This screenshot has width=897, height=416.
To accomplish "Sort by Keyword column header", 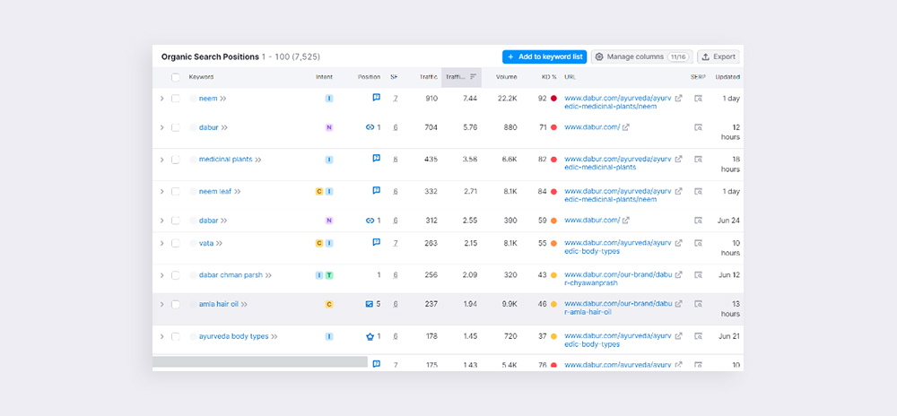I will (201, 77).
